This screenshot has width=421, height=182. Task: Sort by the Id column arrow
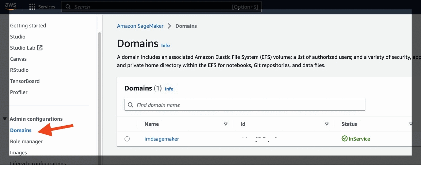coord(327,124)
